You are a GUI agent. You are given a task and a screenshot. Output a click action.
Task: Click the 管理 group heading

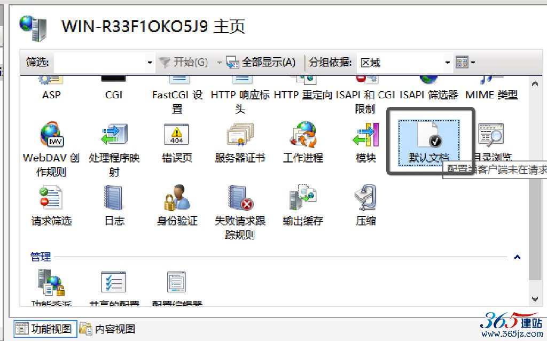41,257
